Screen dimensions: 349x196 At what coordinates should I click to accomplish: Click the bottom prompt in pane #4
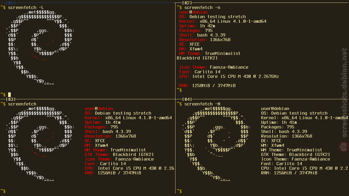[179, 191]
